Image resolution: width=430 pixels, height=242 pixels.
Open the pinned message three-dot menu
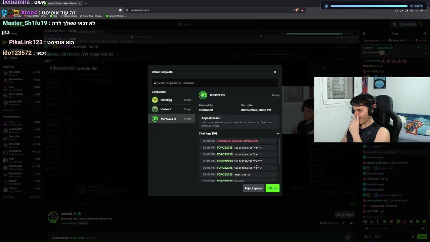(425, 48)
